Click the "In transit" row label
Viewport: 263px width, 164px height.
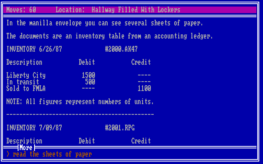click(23, 82)
